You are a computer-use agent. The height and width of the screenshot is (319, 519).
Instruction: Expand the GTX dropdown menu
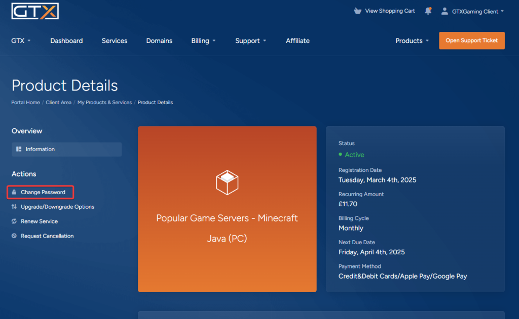click(x=21, y=40)
